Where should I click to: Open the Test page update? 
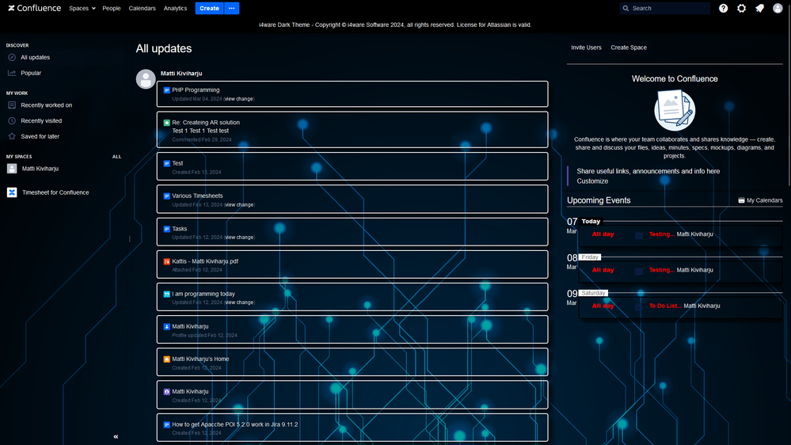click(x=177, y=163)
